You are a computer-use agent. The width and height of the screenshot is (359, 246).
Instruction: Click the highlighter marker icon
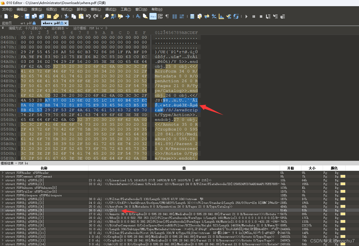[145, 16]
